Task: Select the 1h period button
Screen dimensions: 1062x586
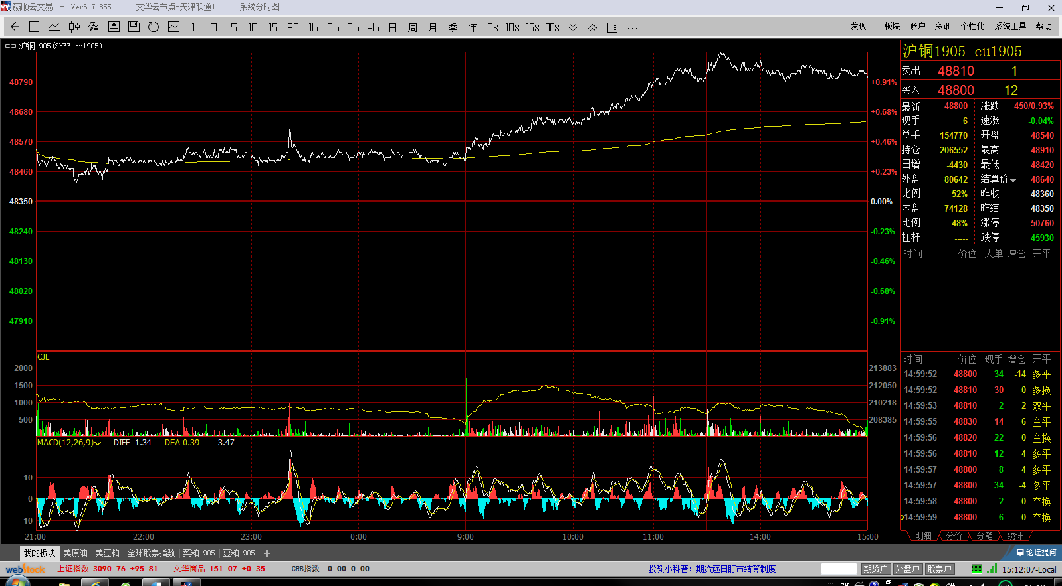Action: 313,27
